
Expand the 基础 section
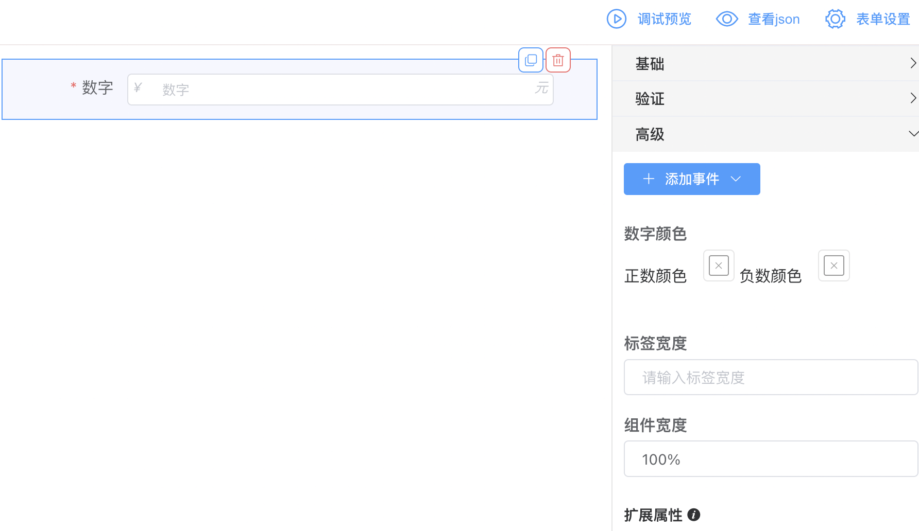765,63
